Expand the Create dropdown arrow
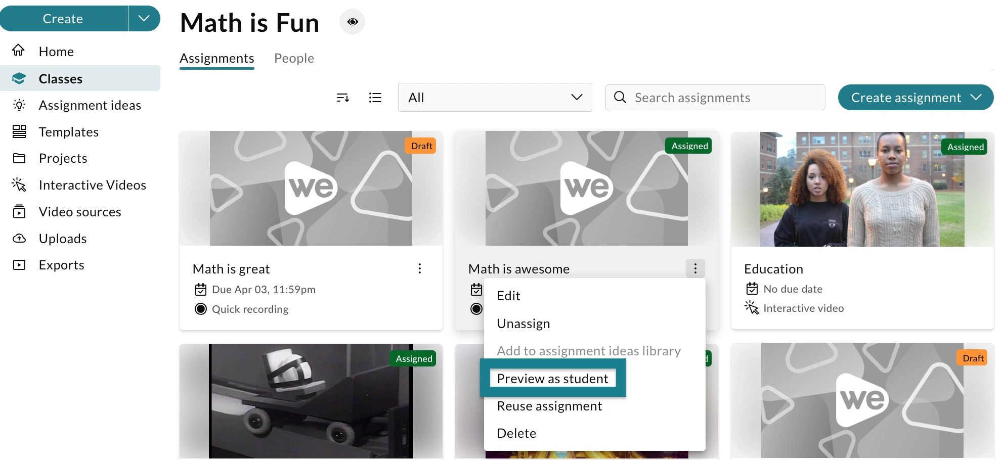This screenshot has width=1003, height=460. pos(144,19)
